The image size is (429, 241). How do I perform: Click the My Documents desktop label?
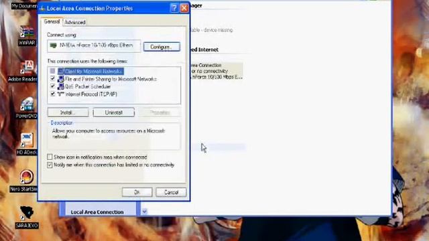tap(24, 6)
